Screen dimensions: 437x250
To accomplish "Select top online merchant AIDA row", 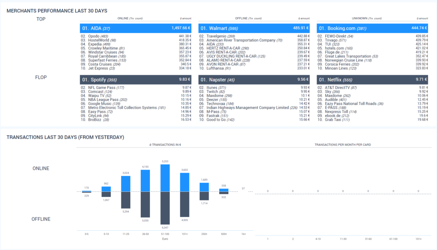I will (135, 28).
